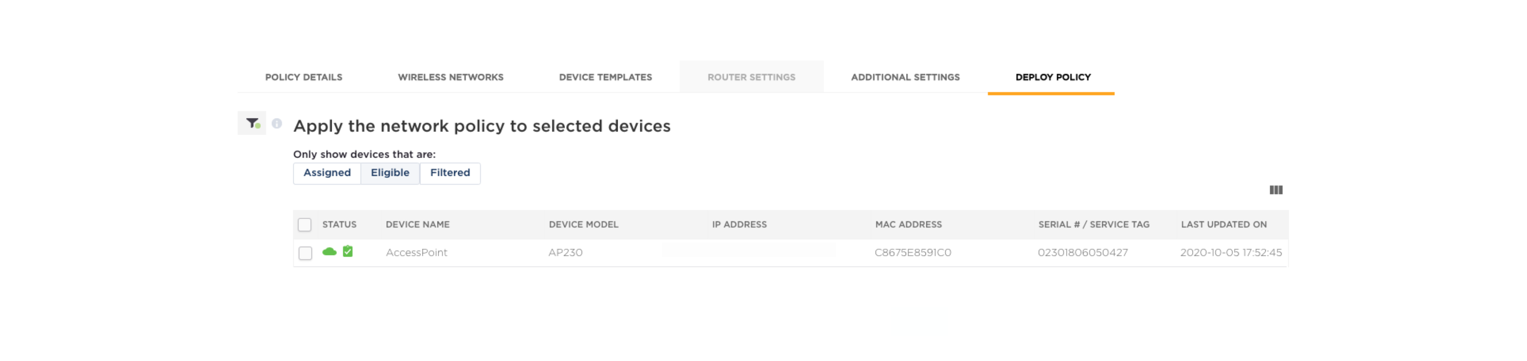Open the Device Templates tab
The image size is (1527, 361).
pyautogui.click(x=605, y=76)
